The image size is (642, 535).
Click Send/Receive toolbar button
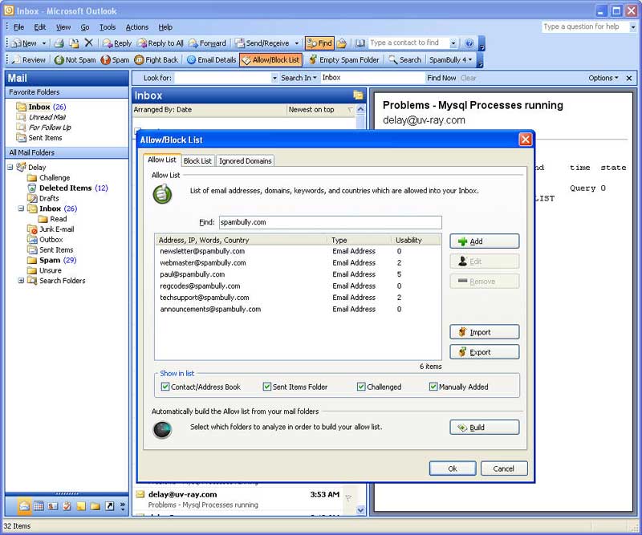262,43
